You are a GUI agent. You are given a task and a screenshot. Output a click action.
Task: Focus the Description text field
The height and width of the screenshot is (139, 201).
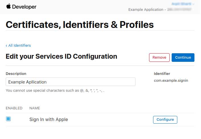point(70,82)
